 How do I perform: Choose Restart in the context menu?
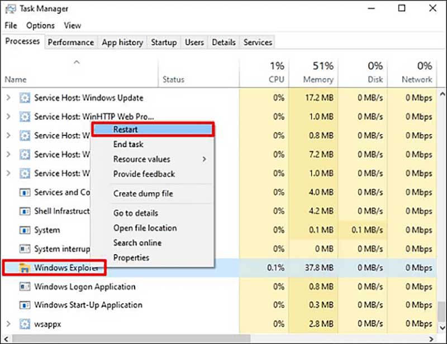click(153, 130)
